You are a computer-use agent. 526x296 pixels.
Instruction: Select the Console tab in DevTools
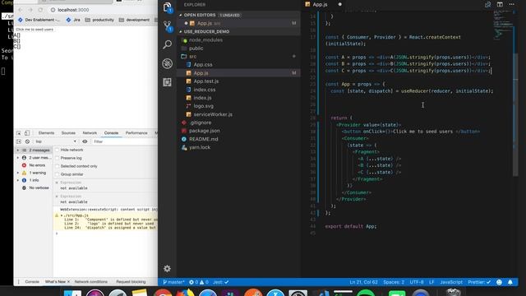(x=112, y=133)
